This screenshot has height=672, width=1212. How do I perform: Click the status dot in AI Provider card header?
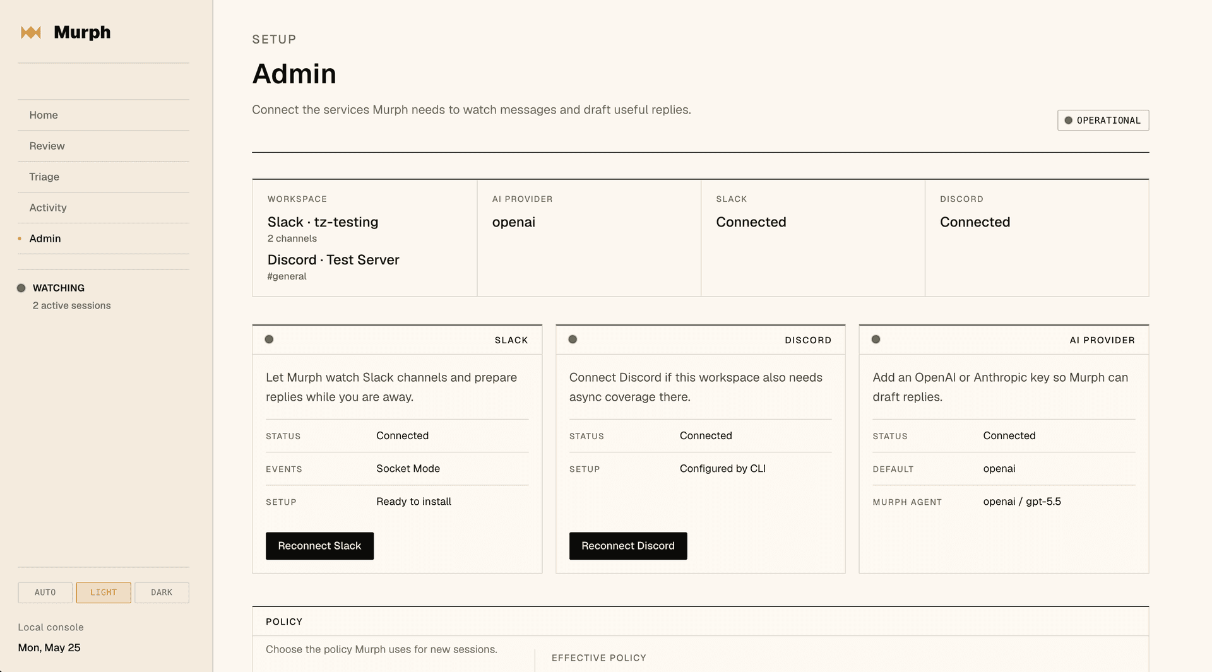tap(876, 339)
